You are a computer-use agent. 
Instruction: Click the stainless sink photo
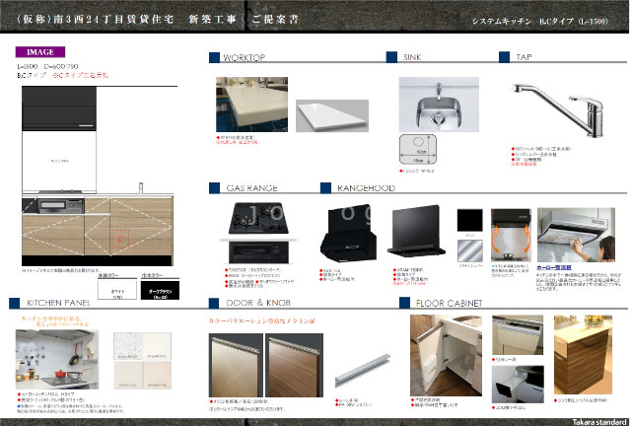[x=439, y=105]
